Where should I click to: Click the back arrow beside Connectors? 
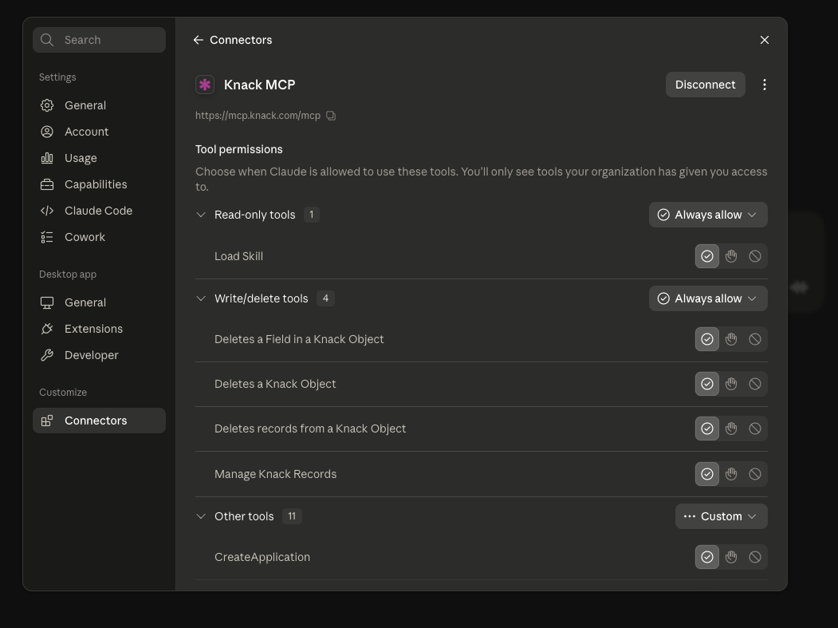[199, 40]
